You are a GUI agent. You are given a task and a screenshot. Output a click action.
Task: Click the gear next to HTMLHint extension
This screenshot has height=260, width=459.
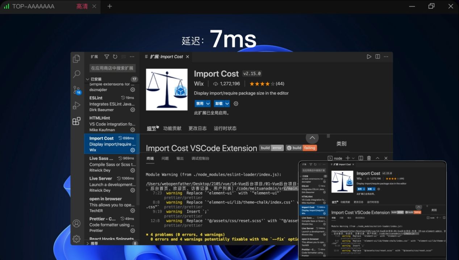pos(133,130)
